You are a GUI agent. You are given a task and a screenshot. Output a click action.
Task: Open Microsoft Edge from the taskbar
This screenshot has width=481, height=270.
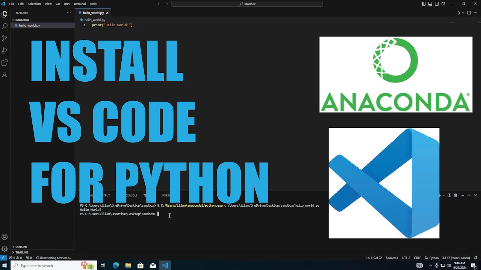click(116, 265)
